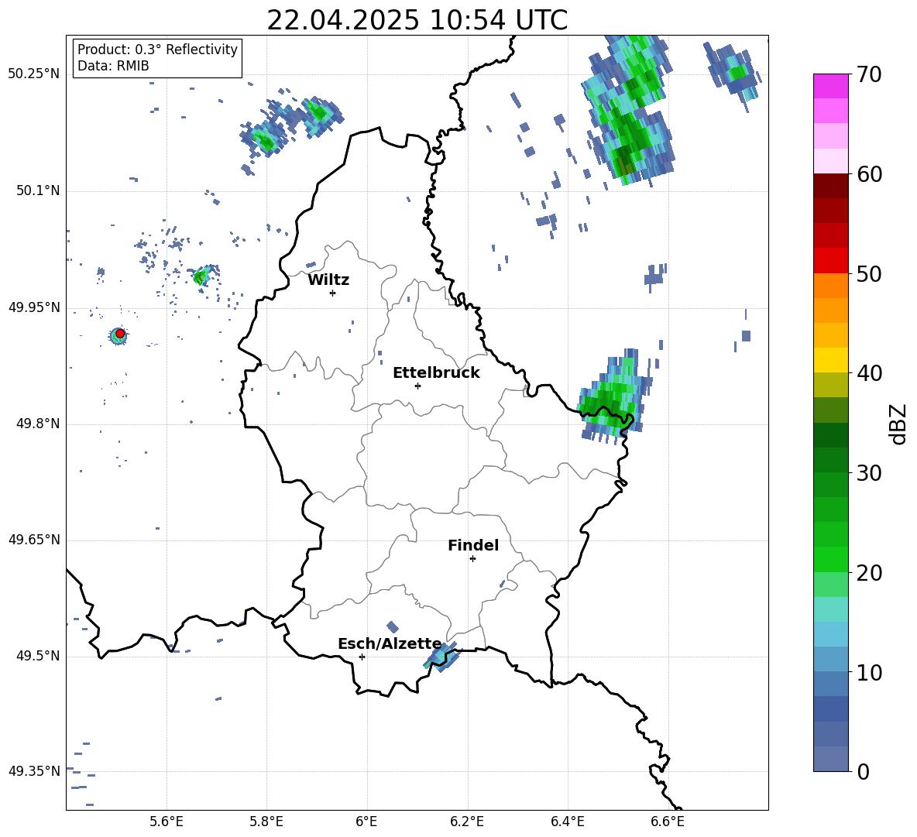The height and width of the screenshot is (837, 917).
Task: Click the 50.1°N latitude label
Action: coord(37,190)
